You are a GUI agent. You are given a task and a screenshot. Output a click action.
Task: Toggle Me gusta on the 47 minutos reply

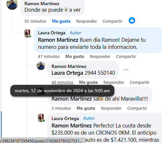coord(75,57)
